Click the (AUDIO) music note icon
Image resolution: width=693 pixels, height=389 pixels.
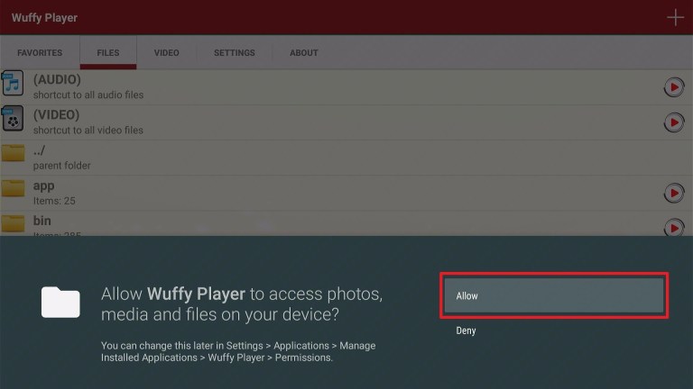pos(13,83)
